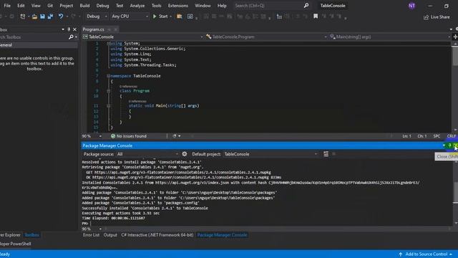The height and width of the screenshot is (258, 458).
Task: Switch to the Output tab
Action: (x=110, y=235)
